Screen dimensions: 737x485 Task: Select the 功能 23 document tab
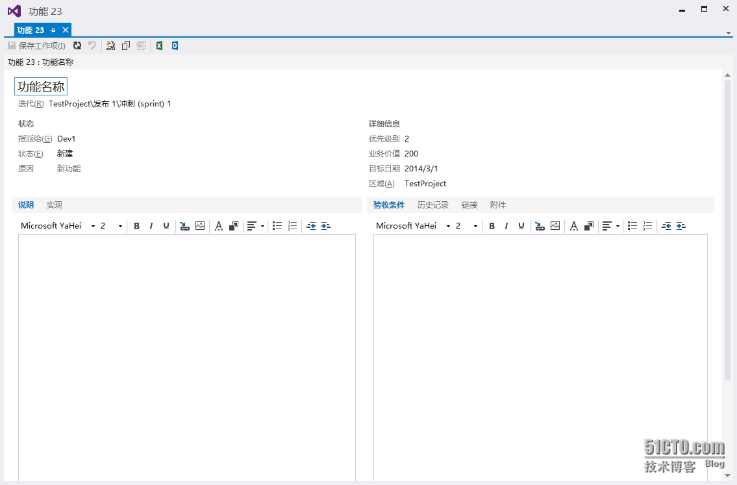pos(31,30)
